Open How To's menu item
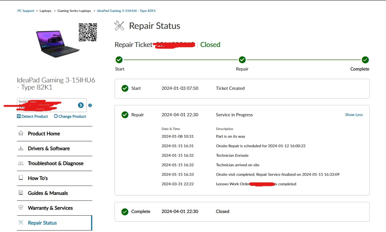The height and width of the screenshot is (232, 386). [x=55, y=178]
